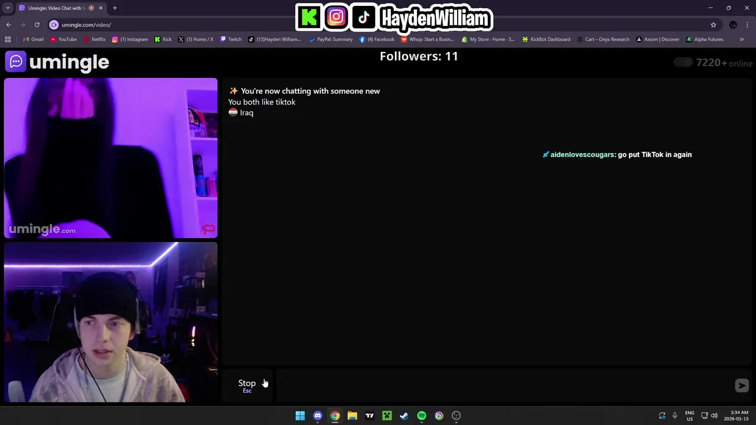This screenshot has width=756, height=425.
Task: Open the Facebook bookmark
Action: pyautogui.click(x=377, y=40)
